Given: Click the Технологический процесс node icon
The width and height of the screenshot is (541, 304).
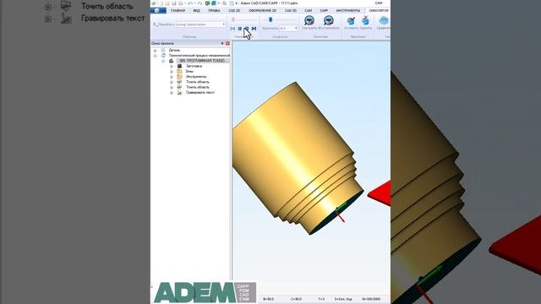Looking at the screenshot, I should (x=163, y=56).
